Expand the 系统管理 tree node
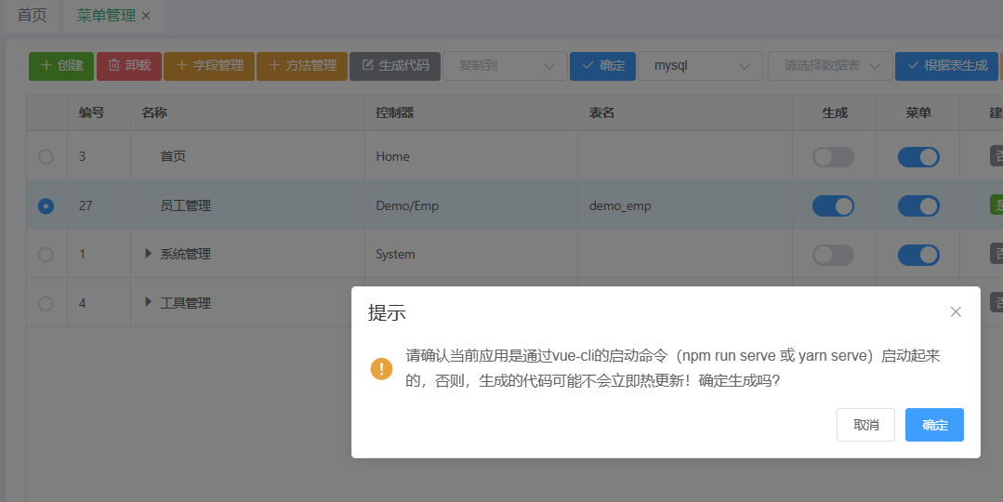 pyautogui.click(x=149, y=254)
